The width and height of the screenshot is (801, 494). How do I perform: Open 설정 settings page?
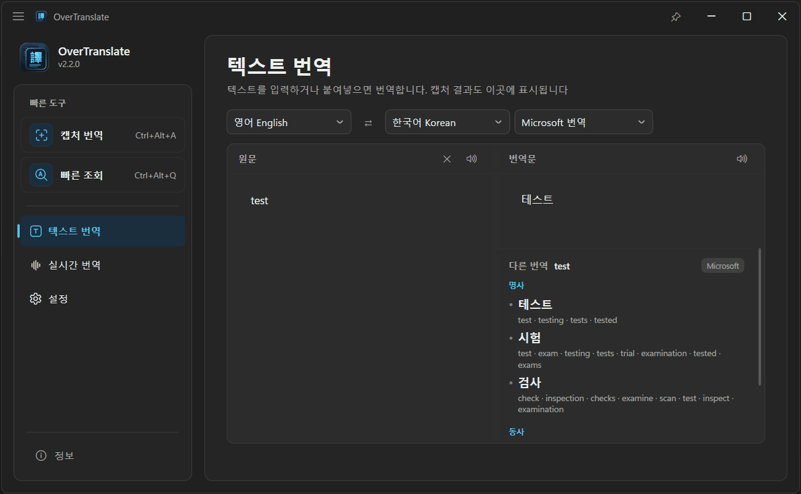pyautogui.click(x=103, y=299)
